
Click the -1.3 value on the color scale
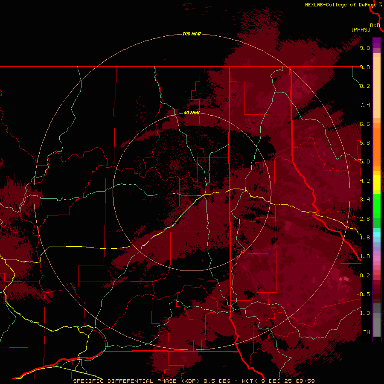point(363,313)
